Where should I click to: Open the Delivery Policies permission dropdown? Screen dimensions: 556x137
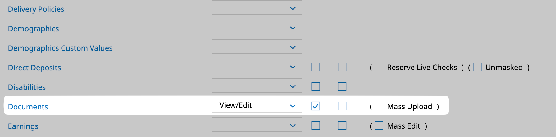click(257, 8)
